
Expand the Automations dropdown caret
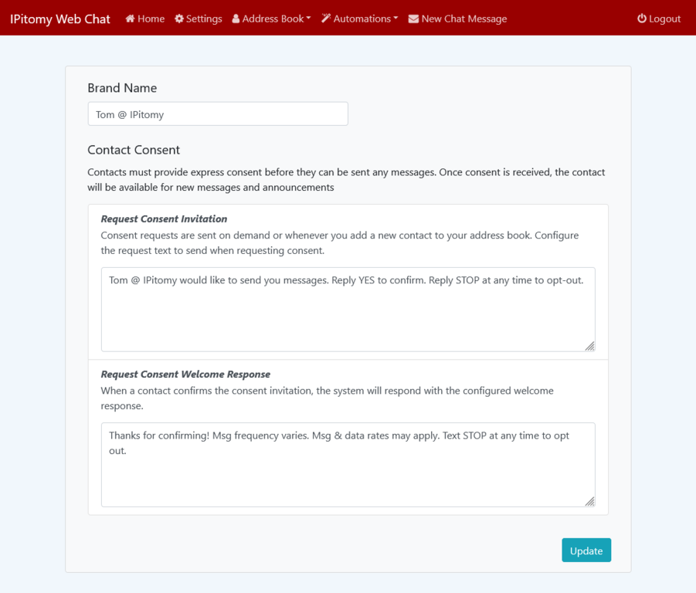pos(396,19)
